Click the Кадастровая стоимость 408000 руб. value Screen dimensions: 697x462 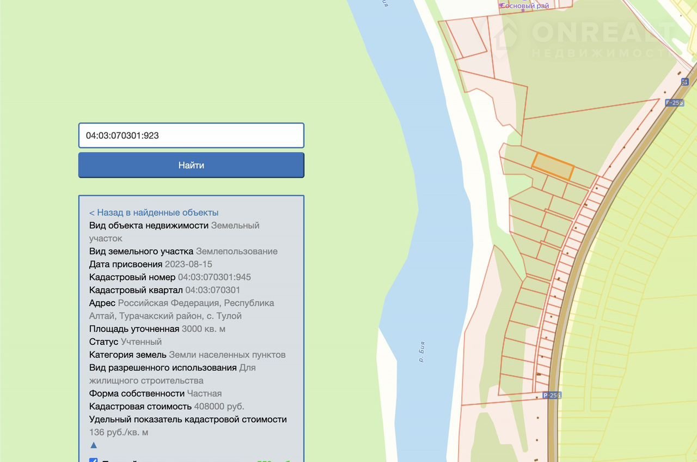click(219, 406)
